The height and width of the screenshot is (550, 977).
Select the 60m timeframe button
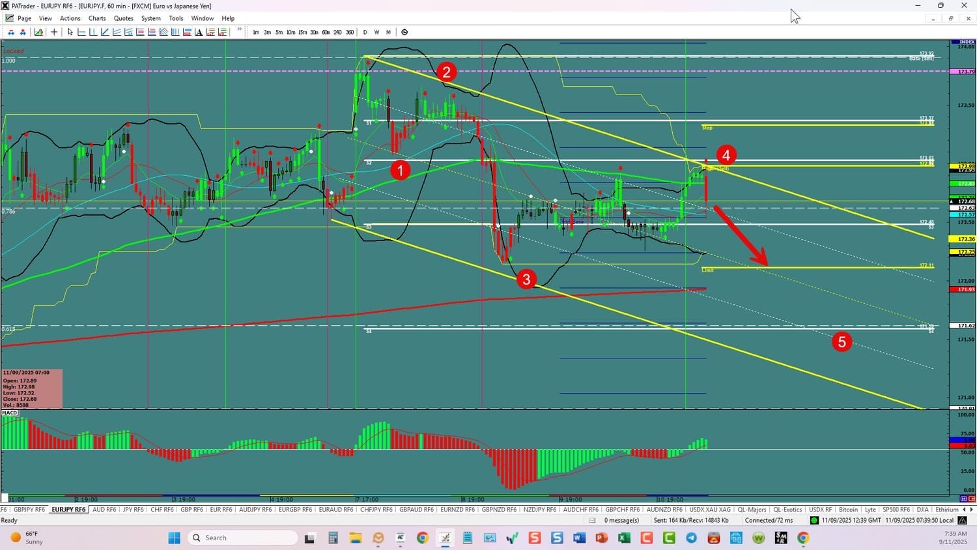pos(326,32)
